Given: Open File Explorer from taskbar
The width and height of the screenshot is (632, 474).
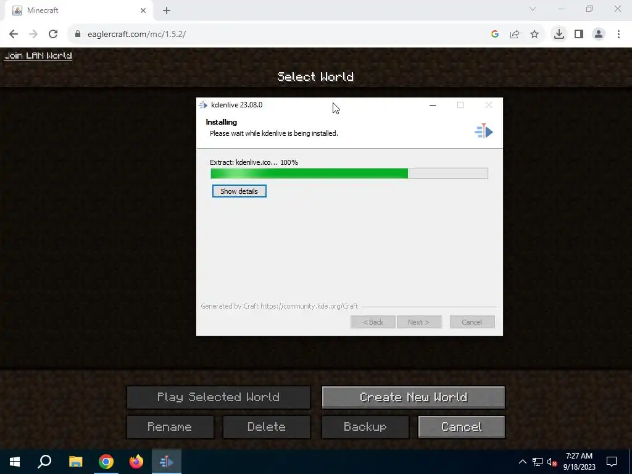Looking at the screenshot, I should [75, 462].
